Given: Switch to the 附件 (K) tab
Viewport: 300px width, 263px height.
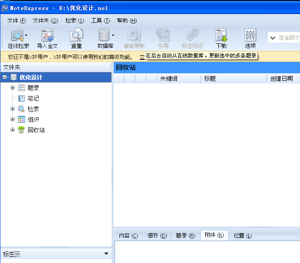Looking at the screenshot, I should point(214,235).
